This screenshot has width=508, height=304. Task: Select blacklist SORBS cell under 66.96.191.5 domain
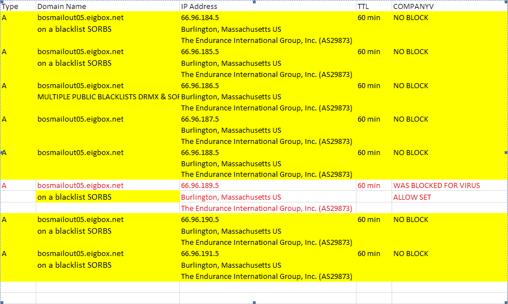pyautogui.click(x=108, y=265)
